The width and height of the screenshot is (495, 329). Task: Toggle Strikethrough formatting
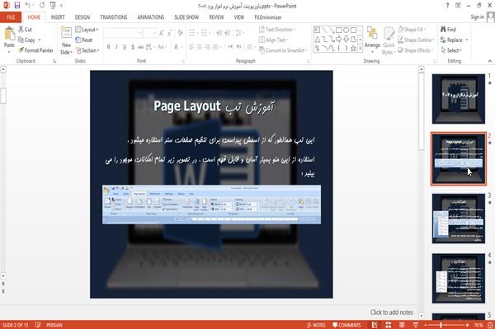click(141, 47)
